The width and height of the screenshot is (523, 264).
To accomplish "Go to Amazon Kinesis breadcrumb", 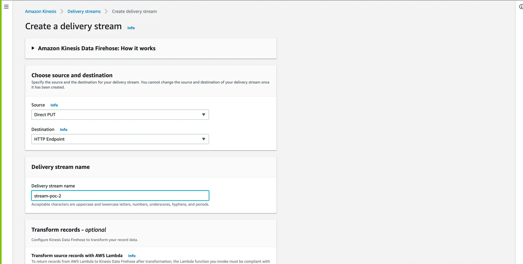I will coord(41,11).
